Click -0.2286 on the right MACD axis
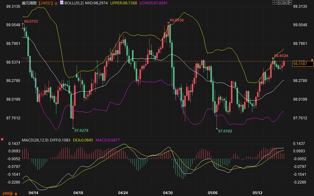The height and width of the screenshot is (196, 314). 299,182
